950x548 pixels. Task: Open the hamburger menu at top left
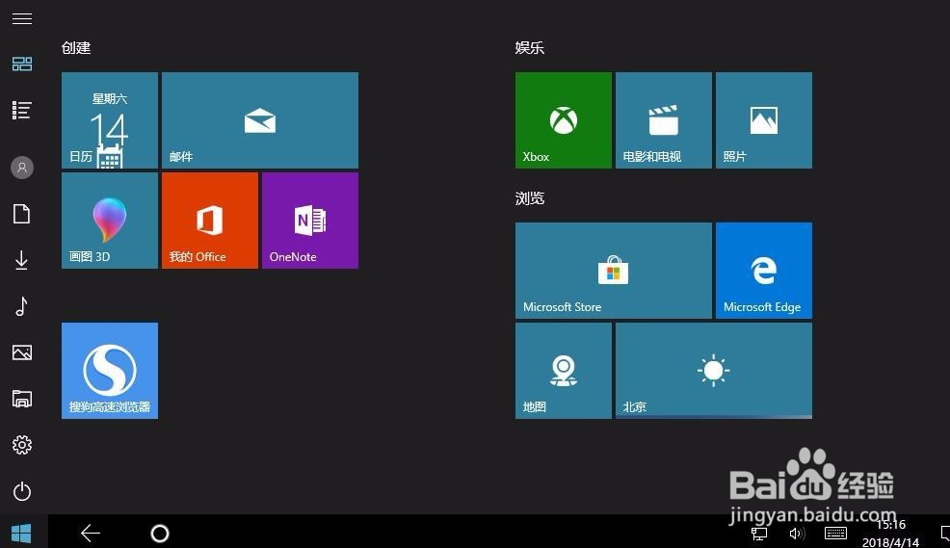tap(22, 18)
